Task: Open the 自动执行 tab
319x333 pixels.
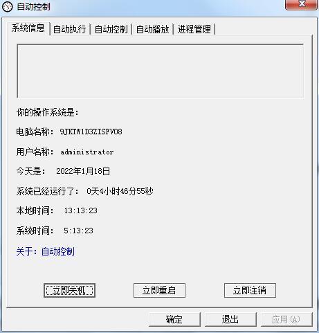Action: [69, 29]
